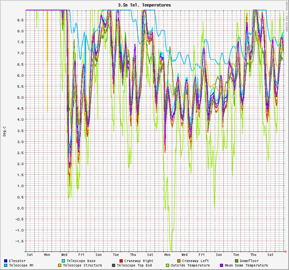Click the Deg.C vertical axis label
Image resolution: width=289 pixels, height=270 pixels.
tap(4, 131)
